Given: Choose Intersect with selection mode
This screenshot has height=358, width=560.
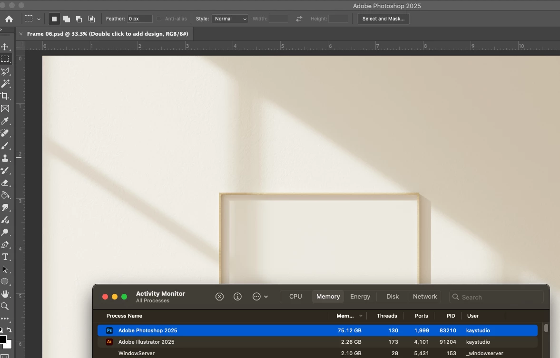Looking at the screenshot, I should click(x=91, y=19).
